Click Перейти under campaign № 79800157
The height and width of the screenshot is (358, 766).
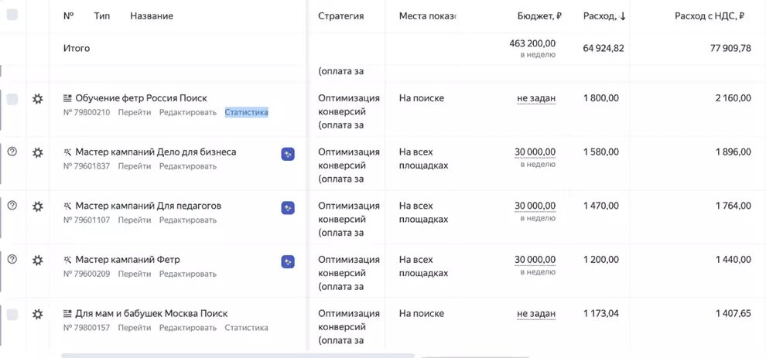pyautogui.click(x=135, y=328)
